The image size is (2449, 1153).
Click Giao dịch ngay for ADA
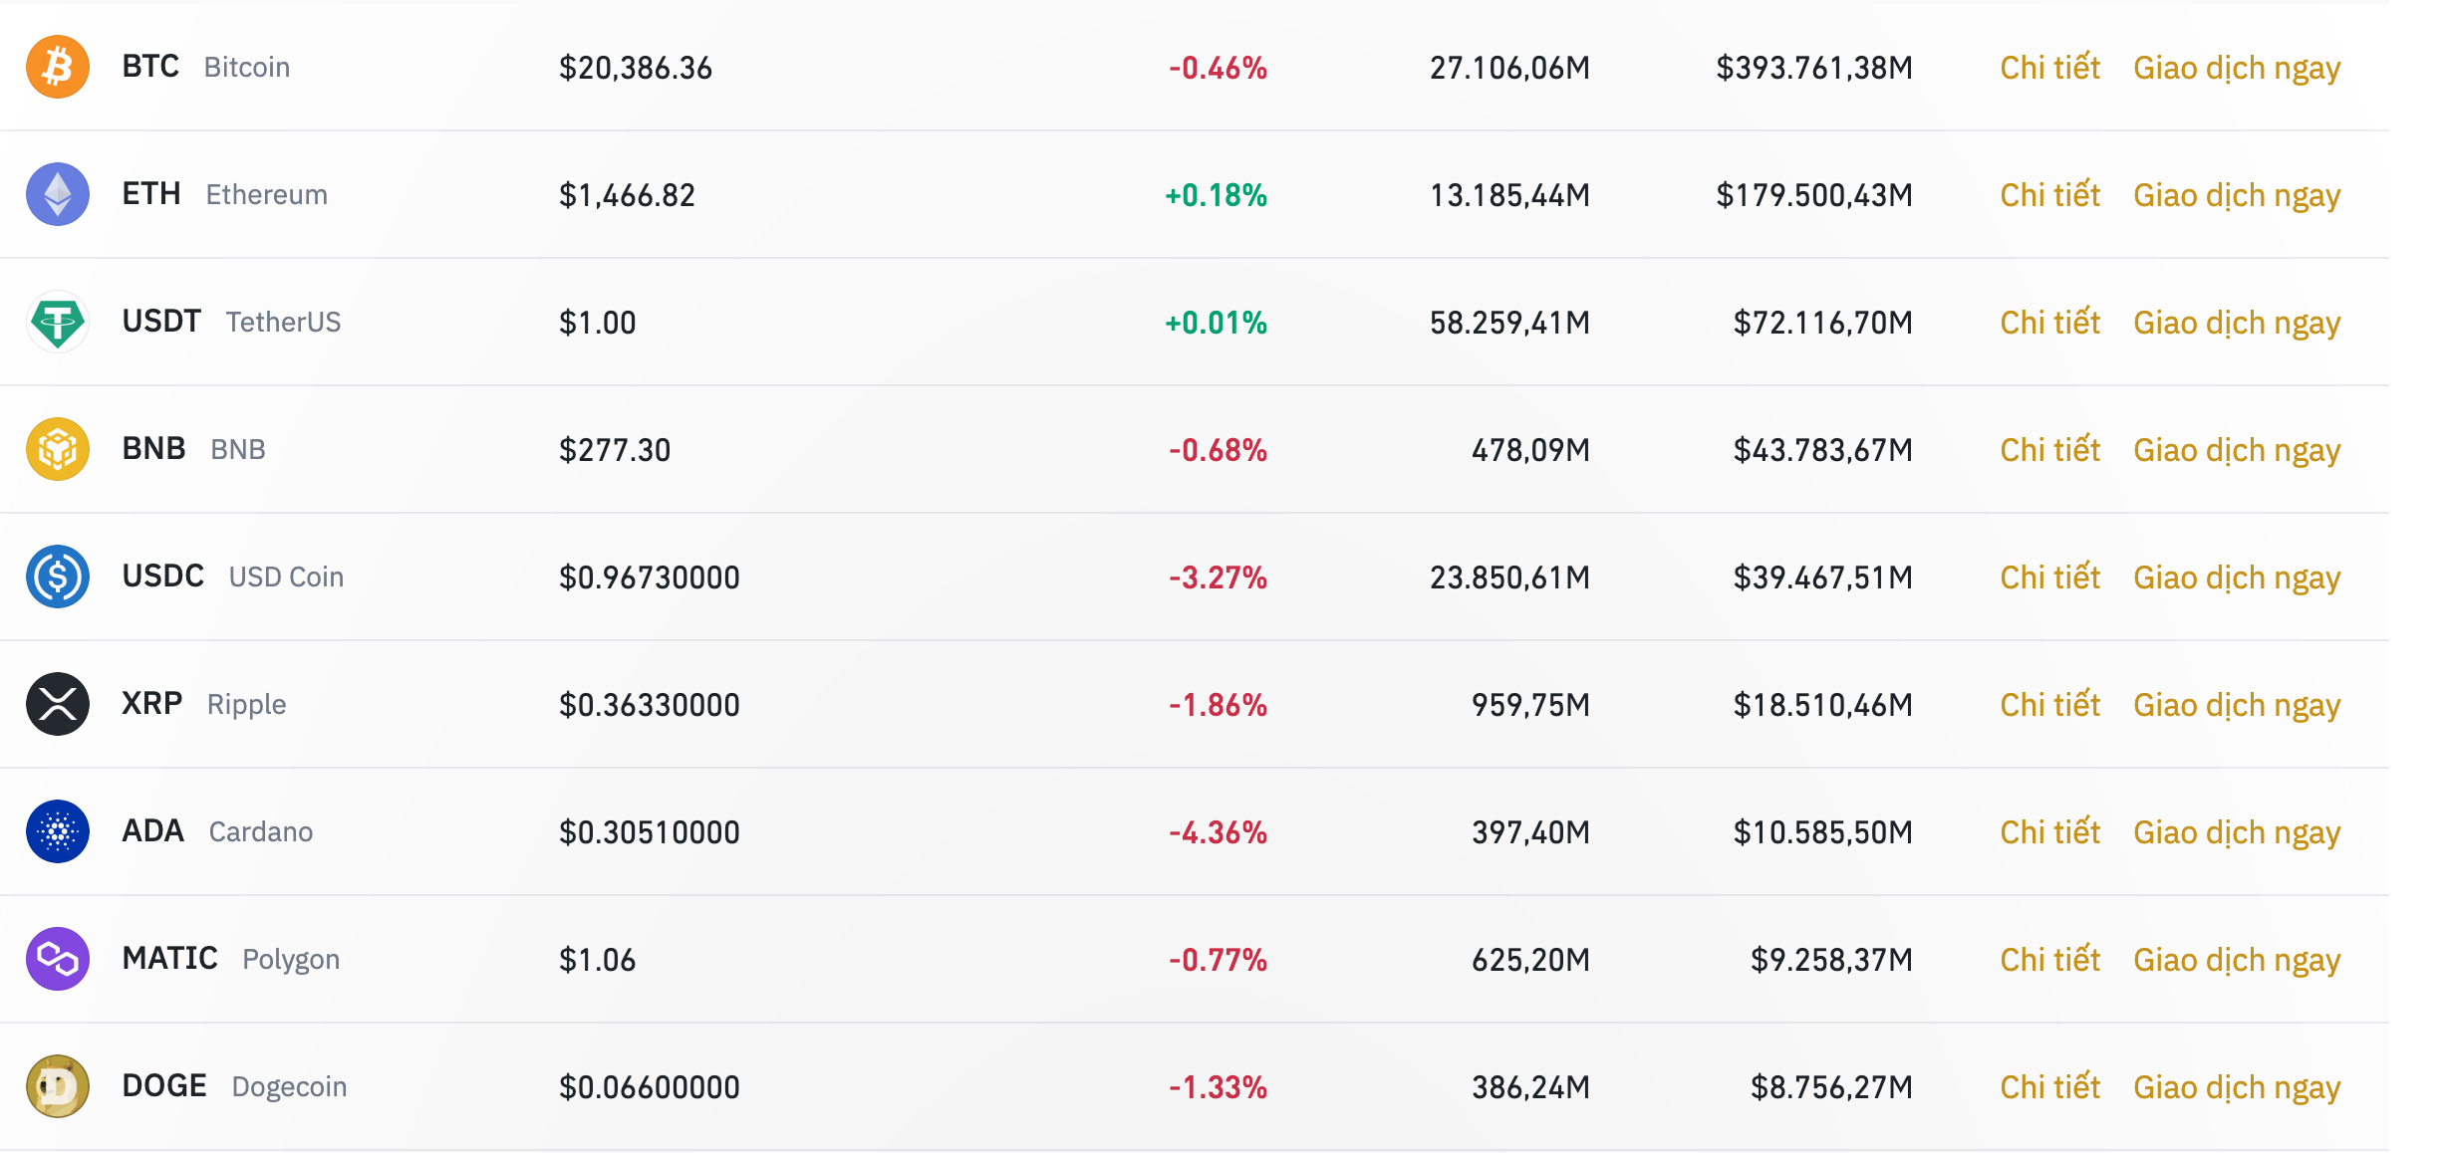[x=2237, y=833]
